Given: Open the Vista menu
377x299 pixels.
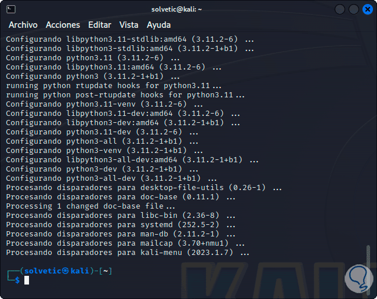Looking at the screenshot, I should tap(129, 25).
